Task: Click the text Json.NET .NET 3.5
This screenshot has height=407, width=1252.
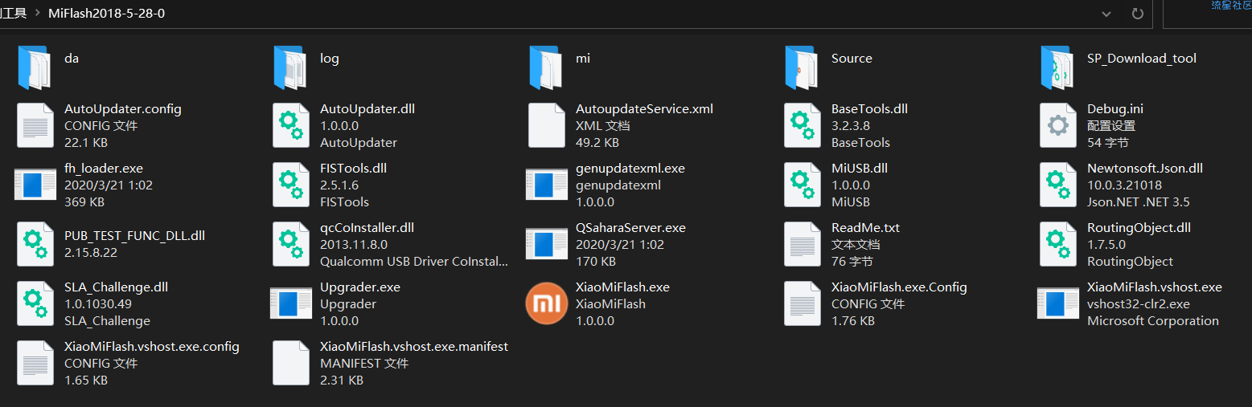Action: click(1139, 202)
